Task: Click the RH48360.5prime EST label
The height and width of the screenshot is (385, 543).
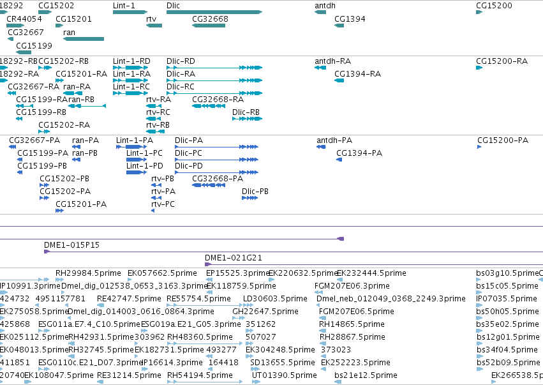Action: (x=200, y=337)
